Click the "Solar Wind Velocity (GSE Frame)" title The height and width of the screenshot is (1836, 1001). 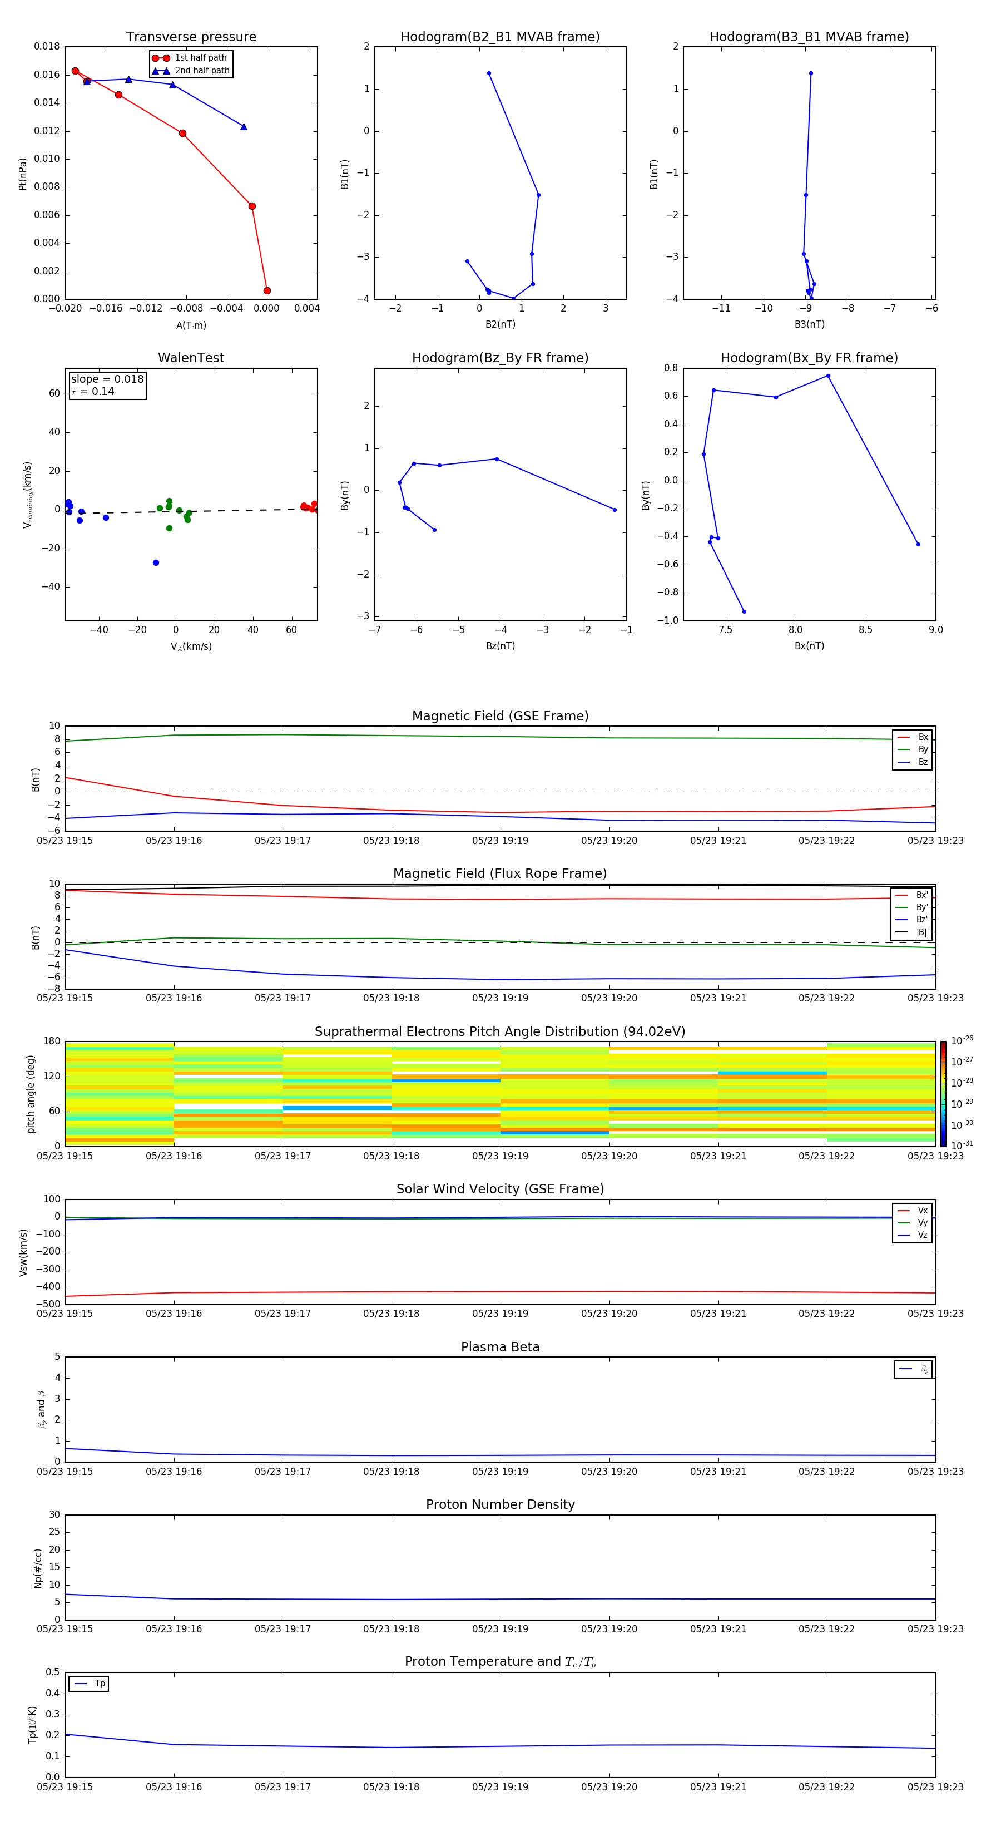[500, 1190]
